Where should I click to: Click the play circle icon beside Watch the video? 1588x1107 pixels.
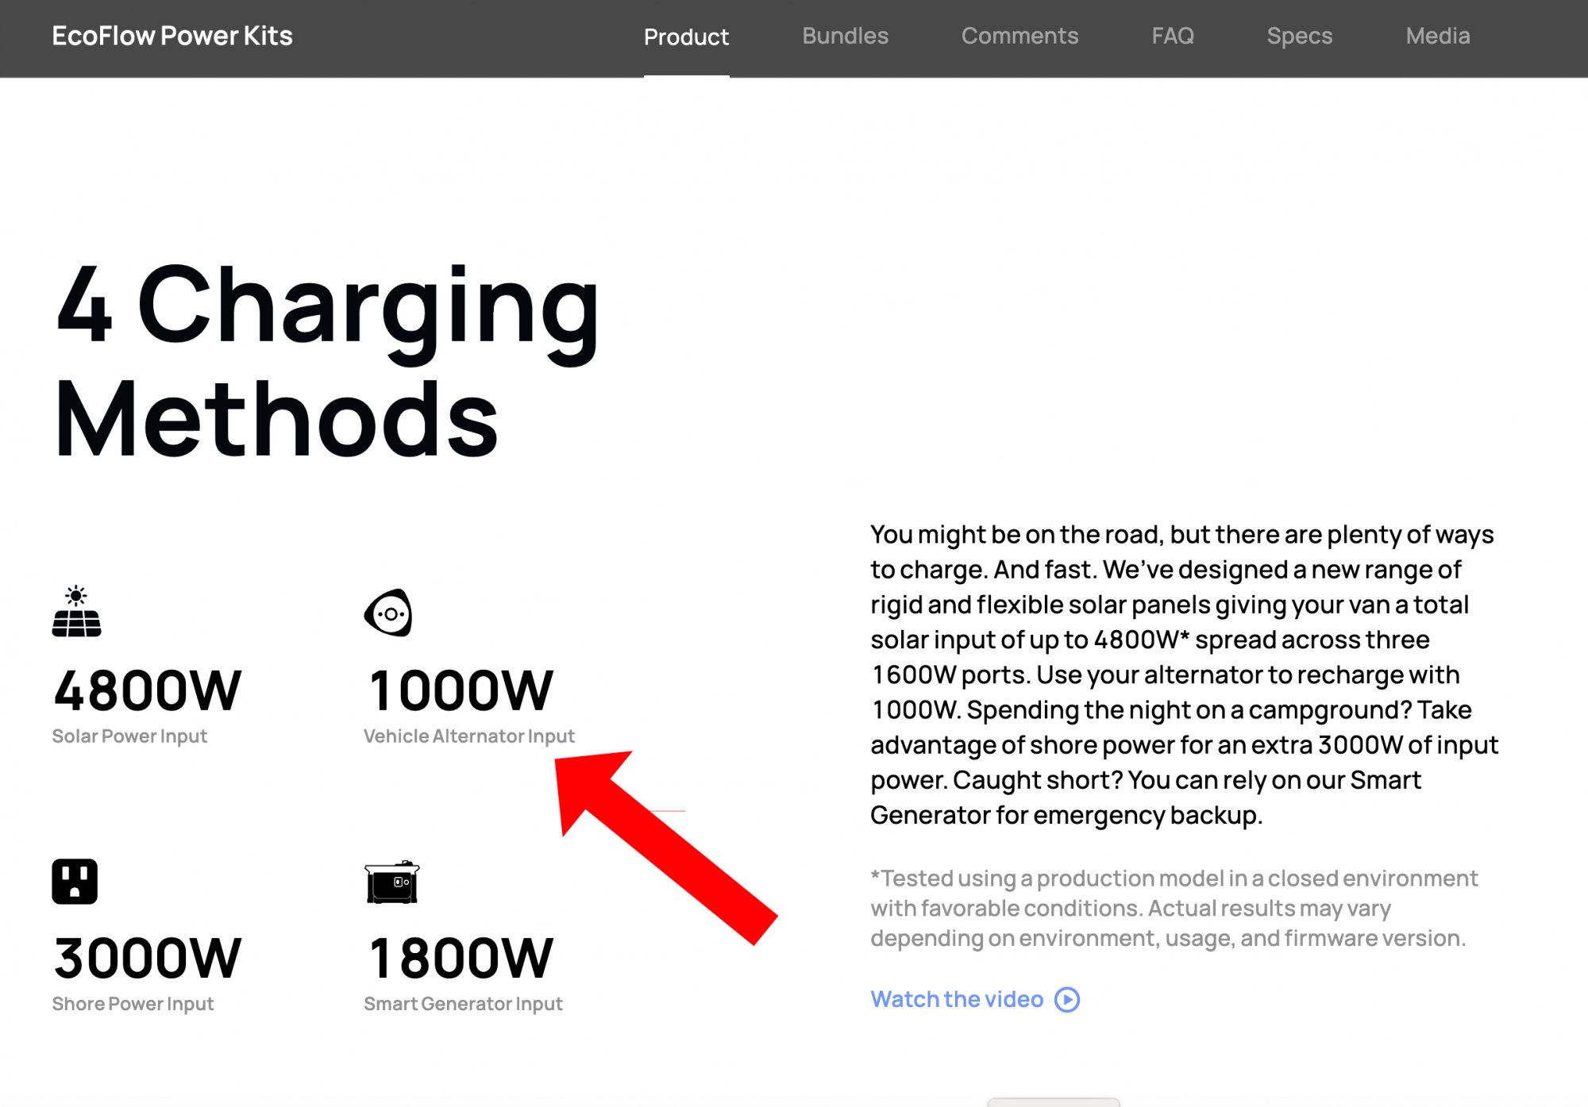pyautogui.click(x=1067, y=999)
